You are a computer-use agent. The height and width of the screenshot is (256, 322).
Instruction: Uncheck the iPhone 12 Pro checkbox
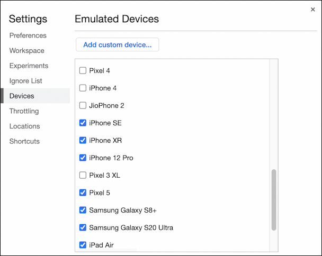point(83,158)
